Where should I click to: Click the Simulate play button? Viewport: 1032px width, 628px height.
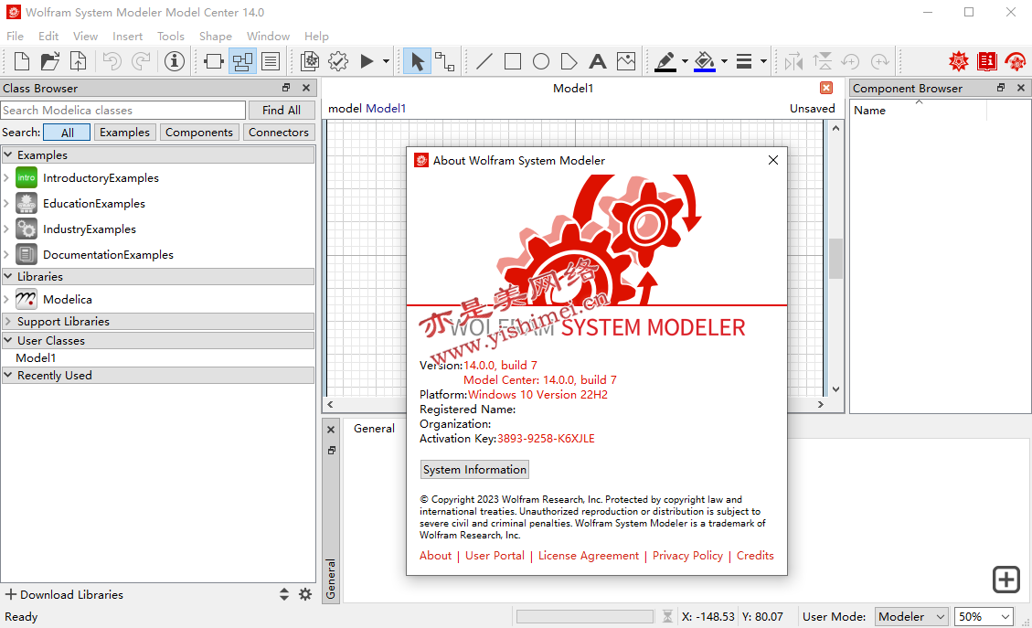point(367,61)
